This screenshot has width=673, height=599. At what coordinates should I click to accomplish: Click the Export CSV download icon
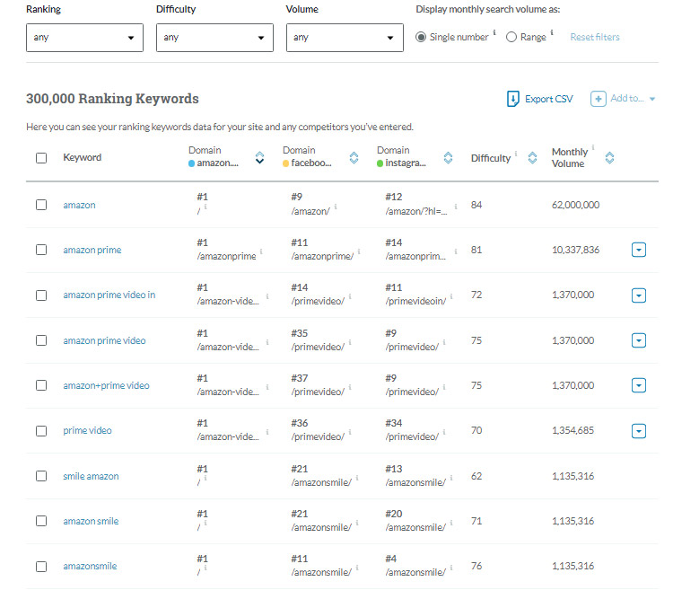pyautogui.click(x=513, y=99)
